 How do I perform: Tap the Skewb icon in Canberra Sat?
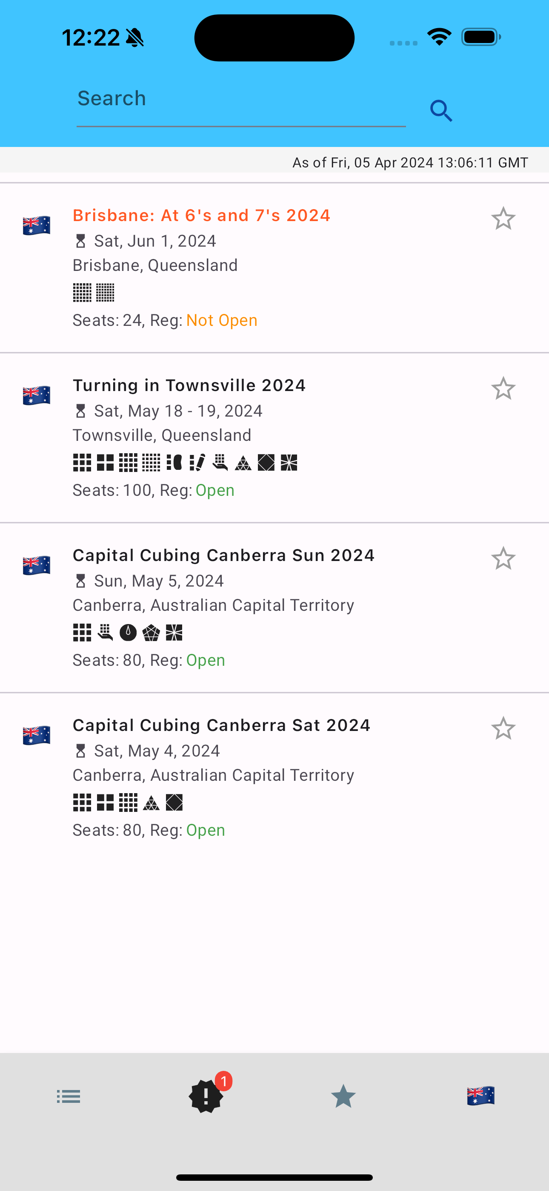pos(174,803)
